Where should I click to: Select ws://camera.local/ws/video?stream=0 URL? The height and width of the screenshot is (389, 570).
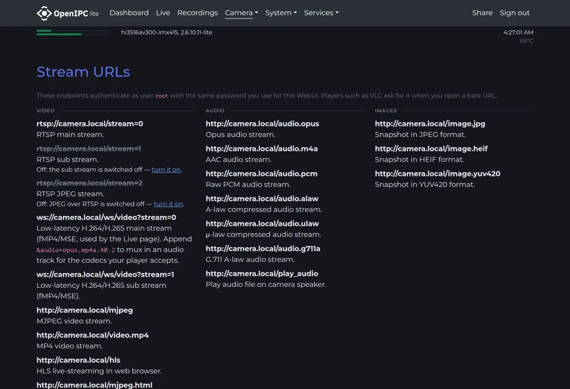106,217
